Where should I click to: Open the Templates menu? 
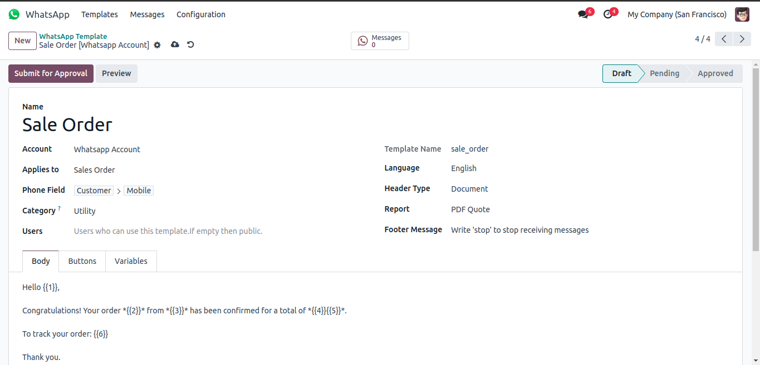coord(100,14)
